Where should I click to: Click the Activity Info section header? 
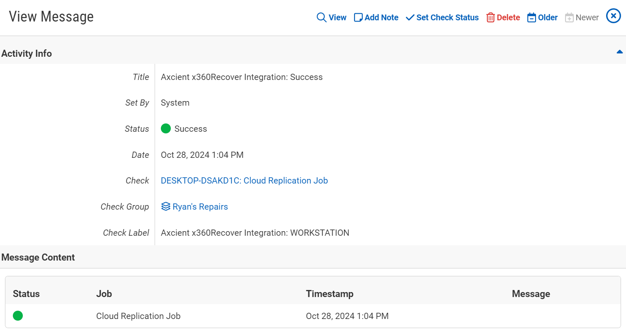(x=27, y=53)
